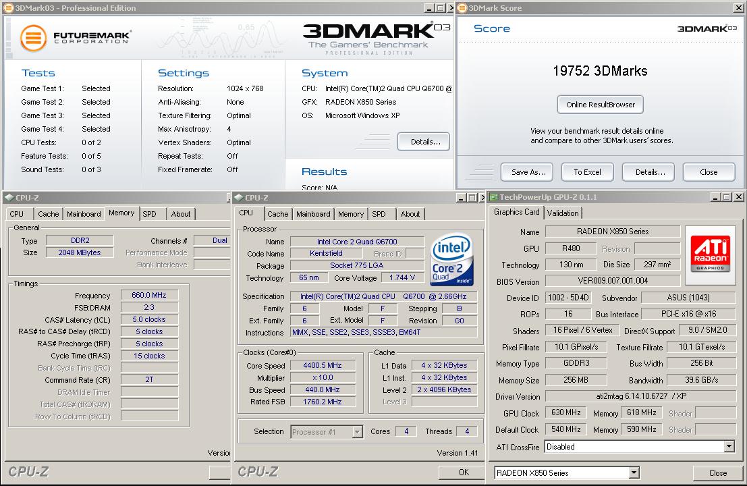Open About tab in CPU-Z memory window
747x486 pixels.
click(181, 214)
